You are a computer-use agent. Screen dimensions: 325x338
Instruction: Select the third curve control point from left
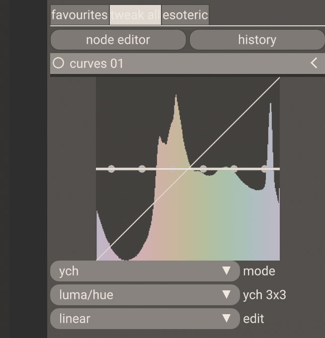click(173, 169)
